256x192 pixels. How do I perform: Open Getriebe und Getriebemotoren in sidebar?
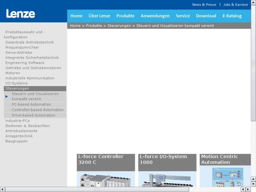[33, 68]
